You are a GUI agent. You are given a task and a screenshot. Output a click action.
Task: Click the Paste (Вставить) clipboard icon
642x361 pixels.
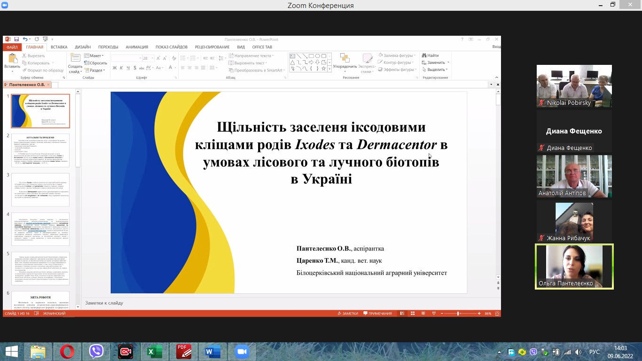click(12, 58)
